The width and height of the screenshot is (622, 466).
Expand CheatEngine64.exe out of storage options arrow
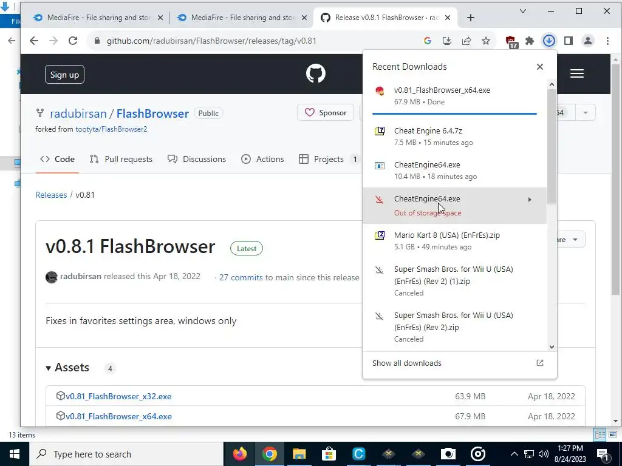point(530,199)
